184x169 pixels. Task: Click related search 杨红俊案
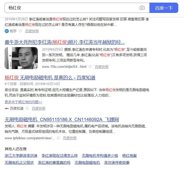click(129, 156)
